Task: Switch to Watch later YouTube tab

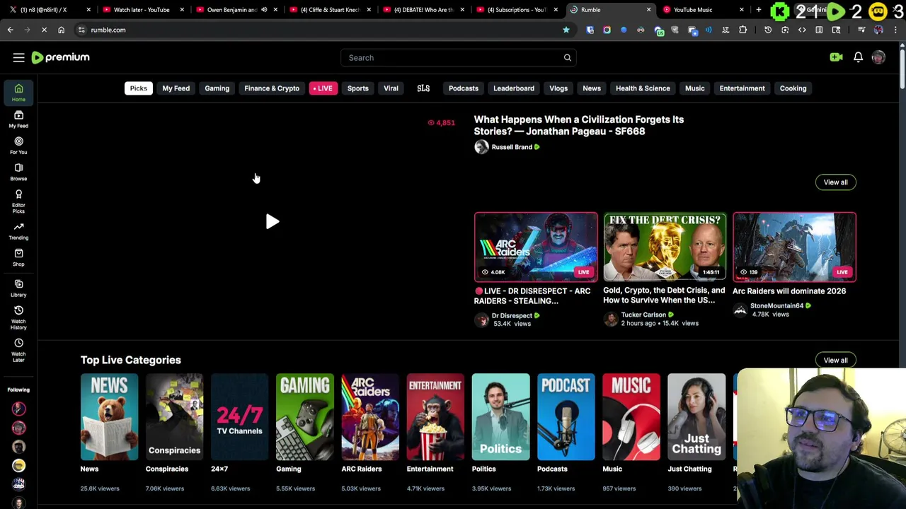Action: coord(142,10)
